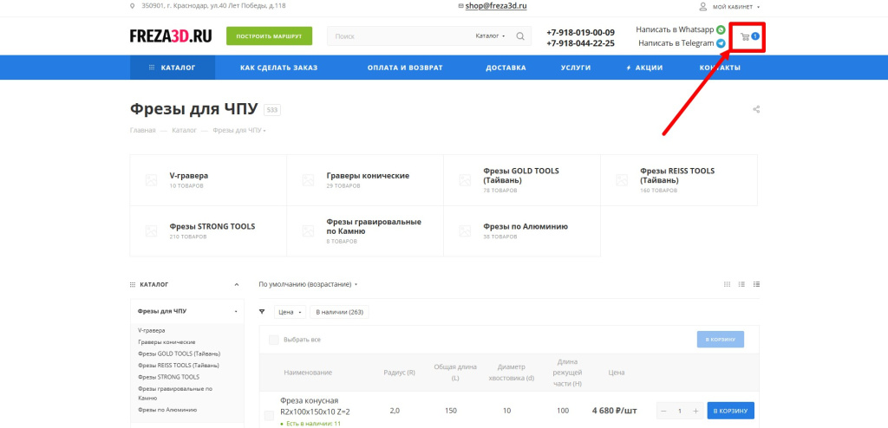Click the Главная breadcrumb link
Viewport: 888px width, 428px height.
pyautogui.click(x=143, y=130)
